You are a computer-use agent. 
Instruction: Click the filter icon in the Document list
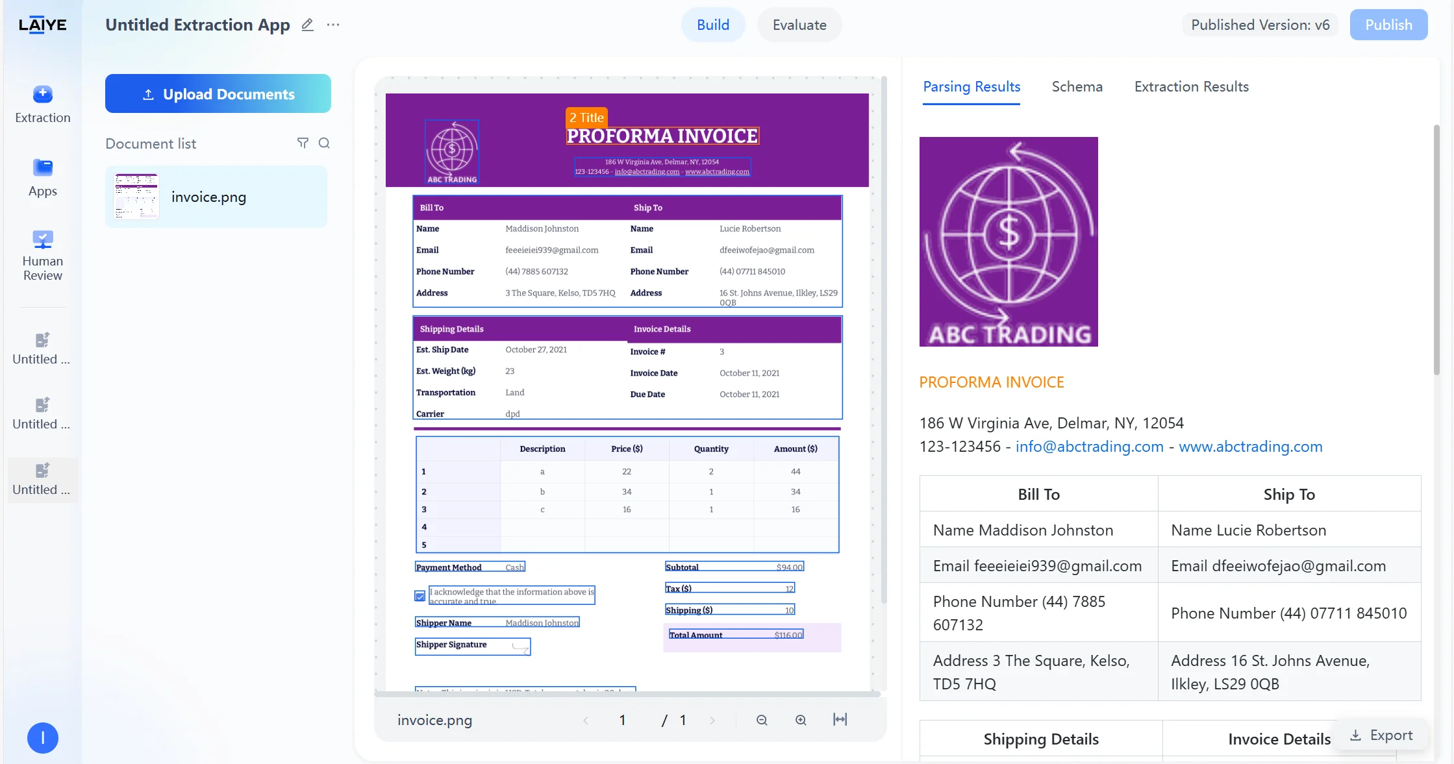[303, 143]
